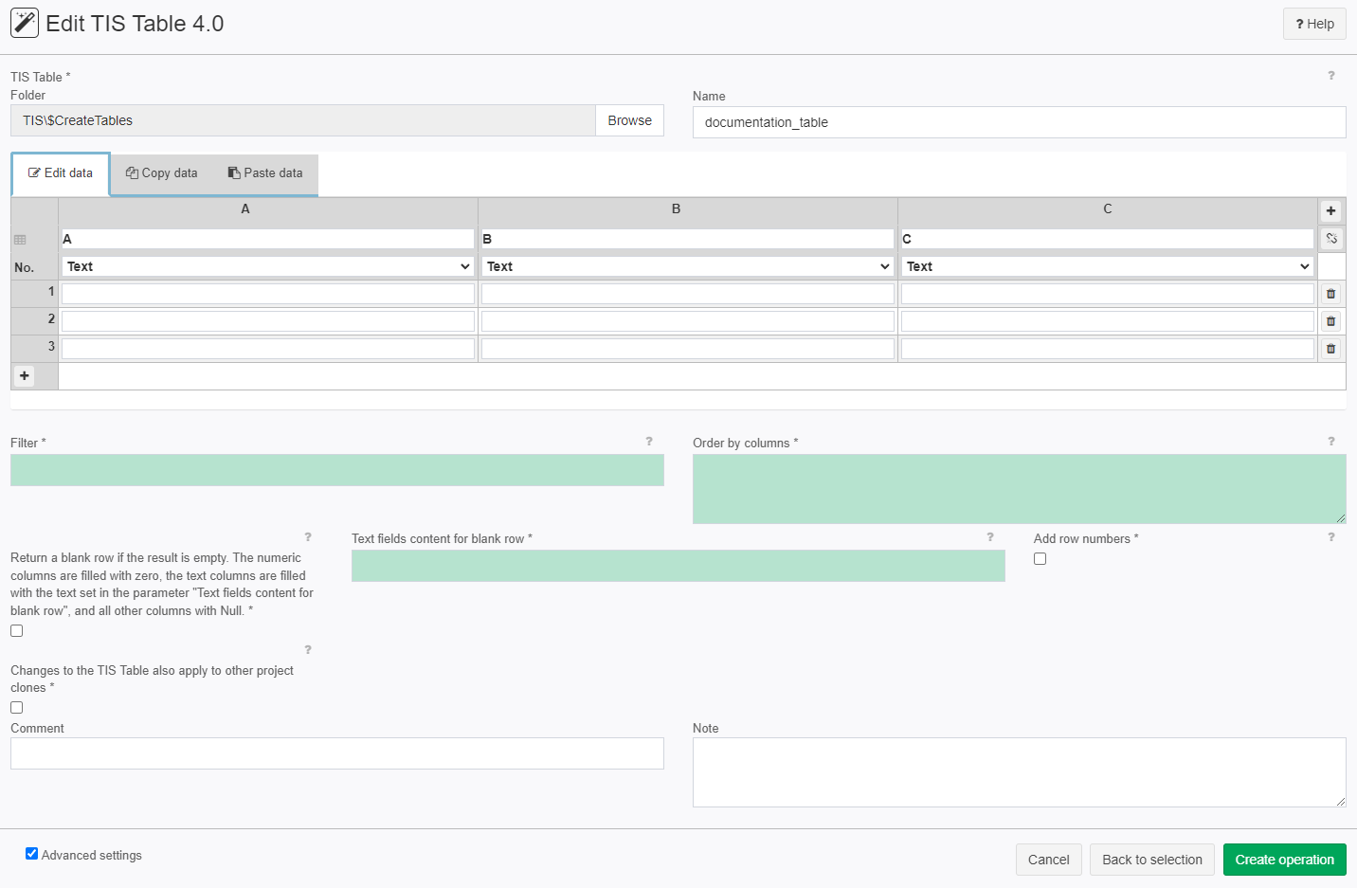This screenshot has width=1357, height=888.
Task: Show help for Text fields content for blank row
Action: click(x=990, y=537)
